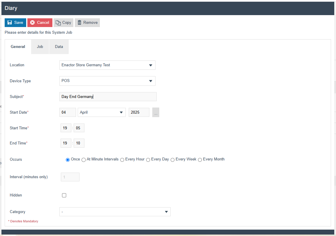Open the Location dropdown
The width and height of the screenshot is (336, 236).
tap(107, 65)
